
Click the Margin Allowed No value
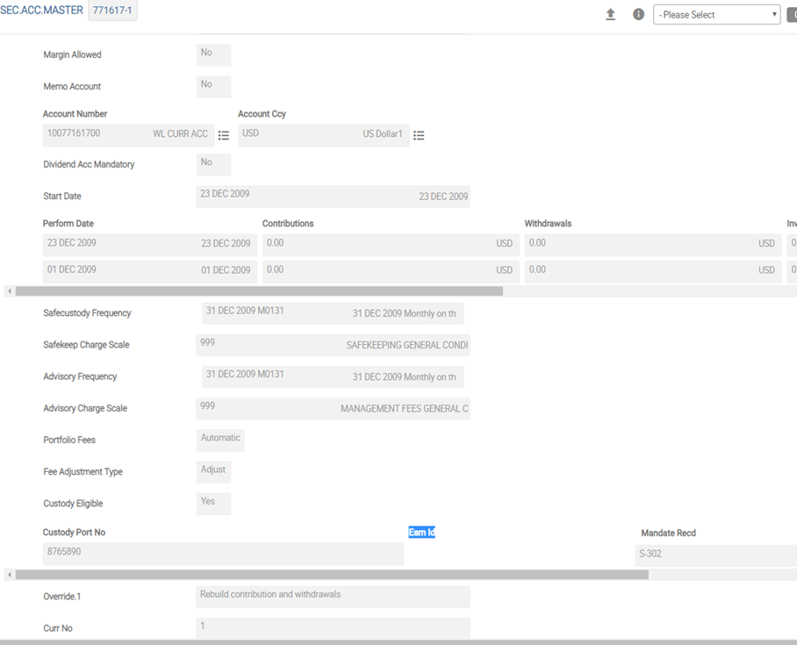click(213, 54)
